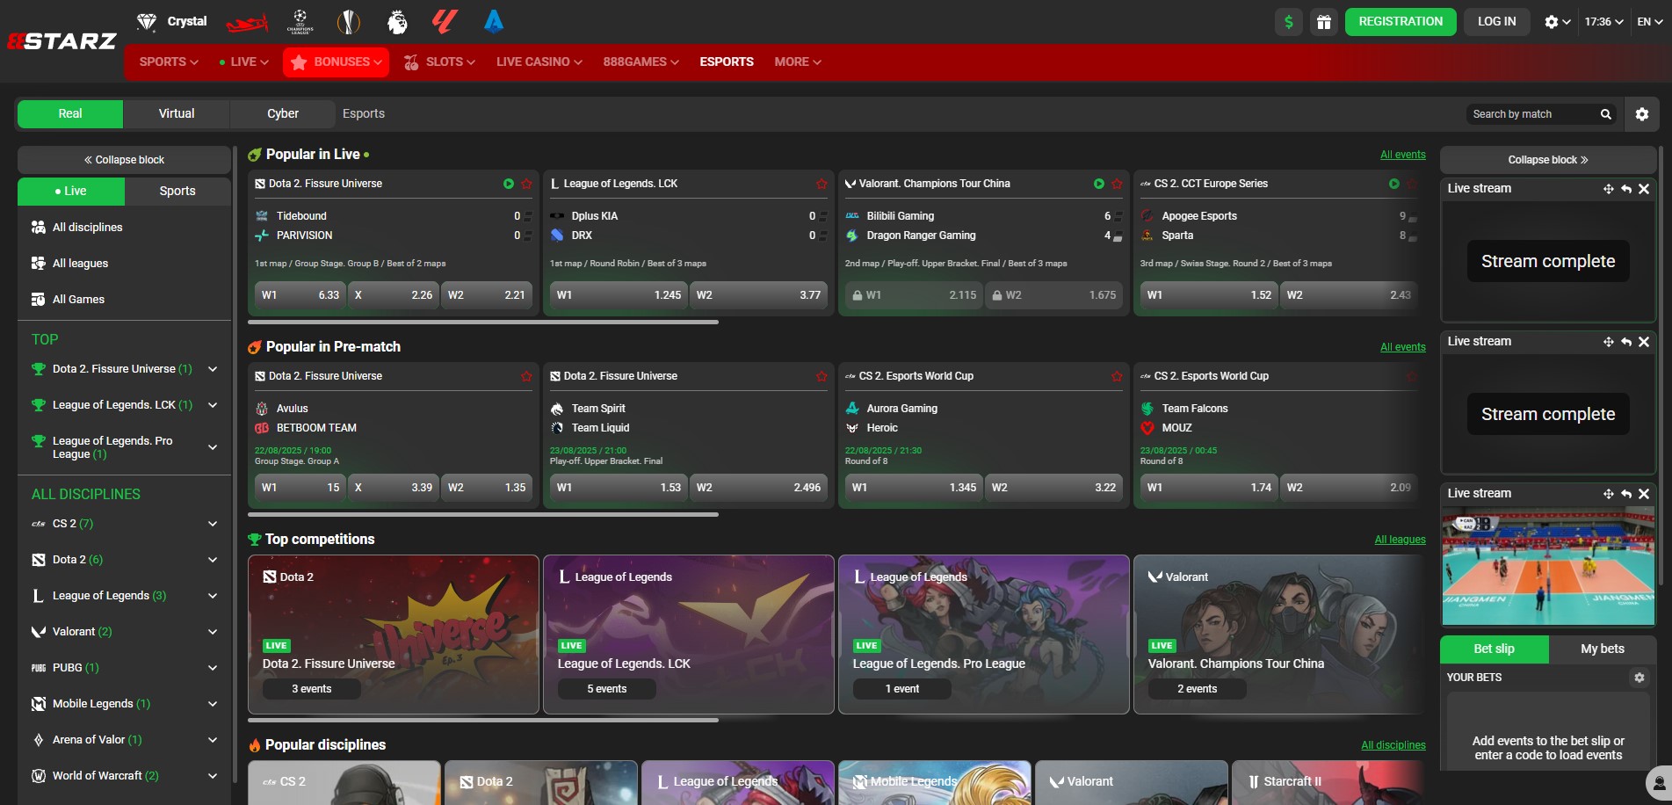Click the search magnifier icon
The image size is (1672, 805).
[1606, 114]
